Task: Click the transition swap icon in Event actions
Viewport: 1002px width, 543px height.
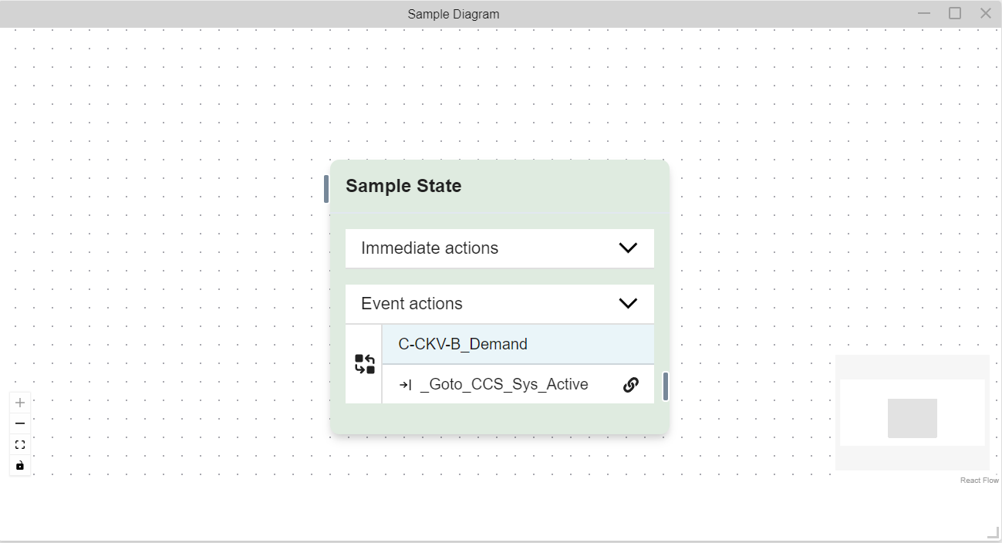Action: point(365,364)
